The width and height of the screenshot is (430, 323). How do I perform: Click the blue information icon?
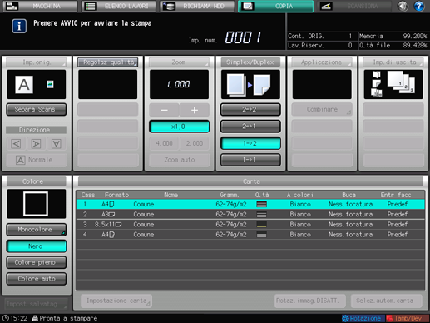[x=19, y=26]
